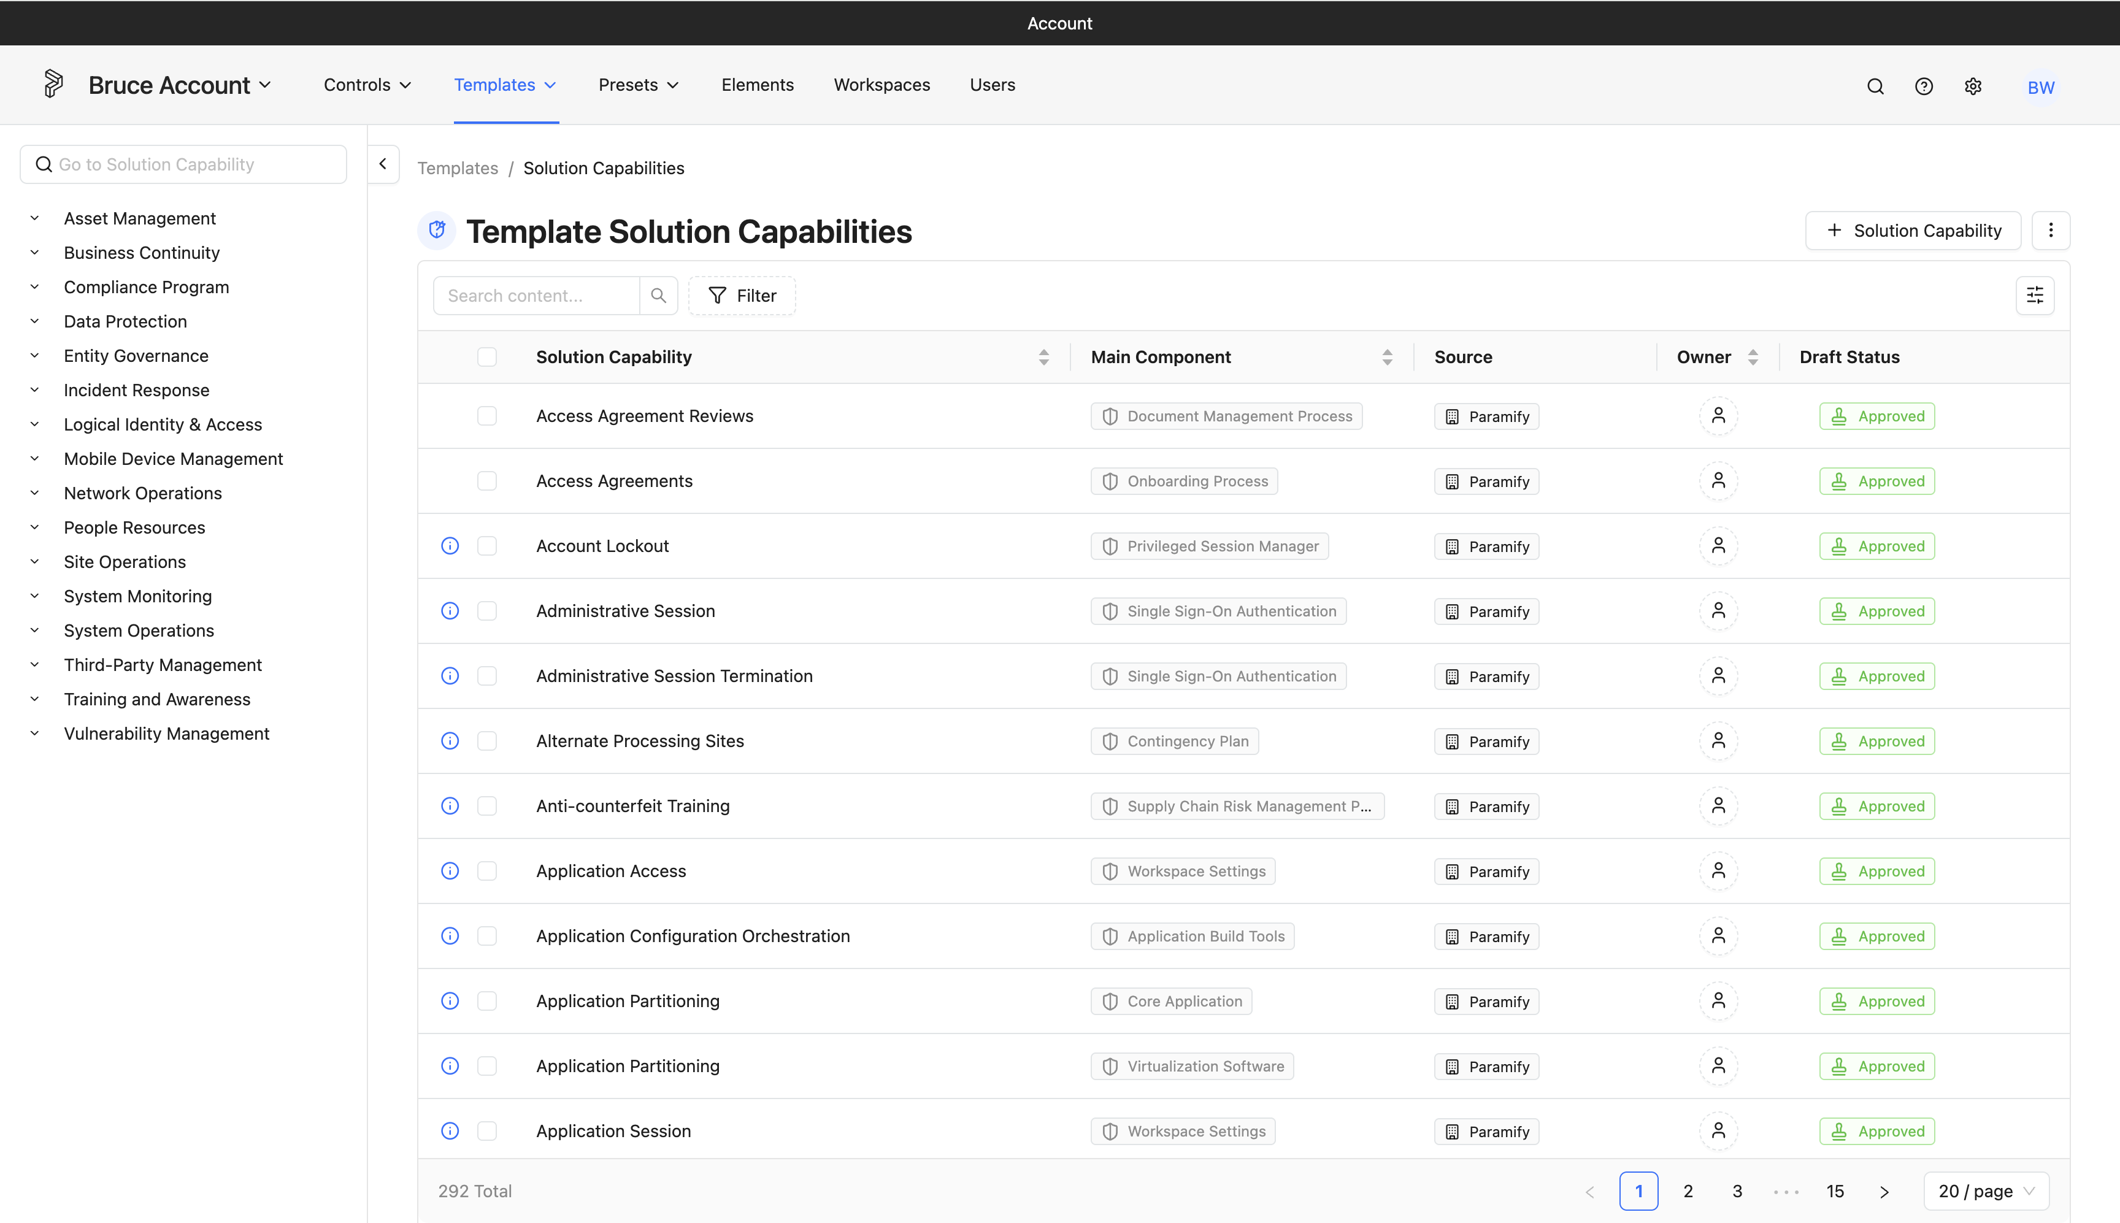This screenshot has width=2120, height=1223.
Task: Sort by Owner column arrows
Action: (1752, 357)
